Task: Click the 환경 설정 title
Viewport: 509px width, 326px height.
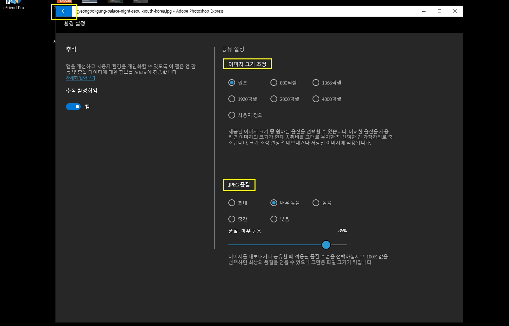Action: (x=74, y=23)
